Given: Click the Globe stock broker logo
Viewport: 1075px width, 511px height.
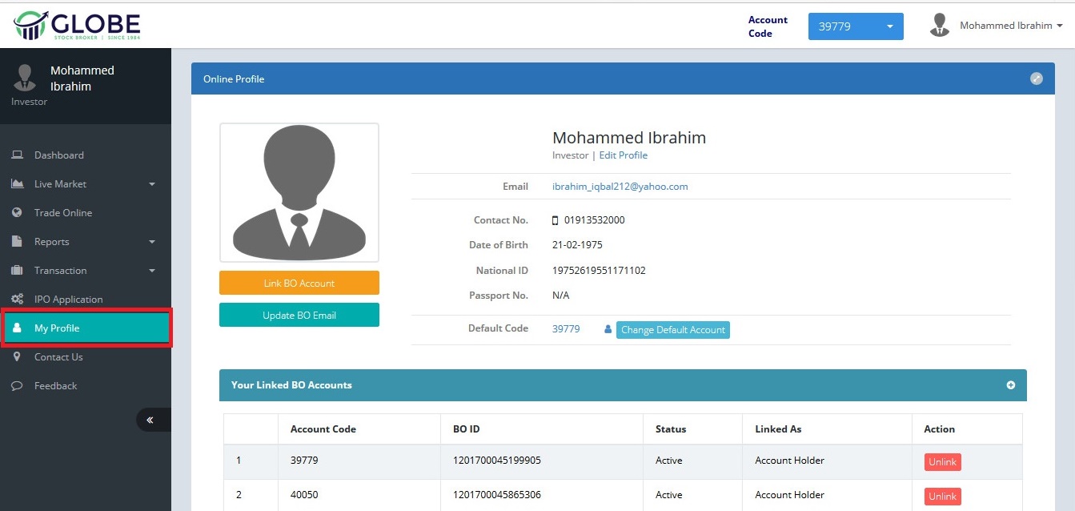Looking at the screenshot, I should [x=77, y=26].
